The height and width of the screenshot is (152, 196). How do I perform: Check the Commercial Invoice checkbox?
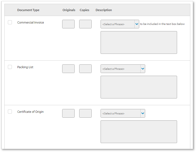click(x=10, y=22)
